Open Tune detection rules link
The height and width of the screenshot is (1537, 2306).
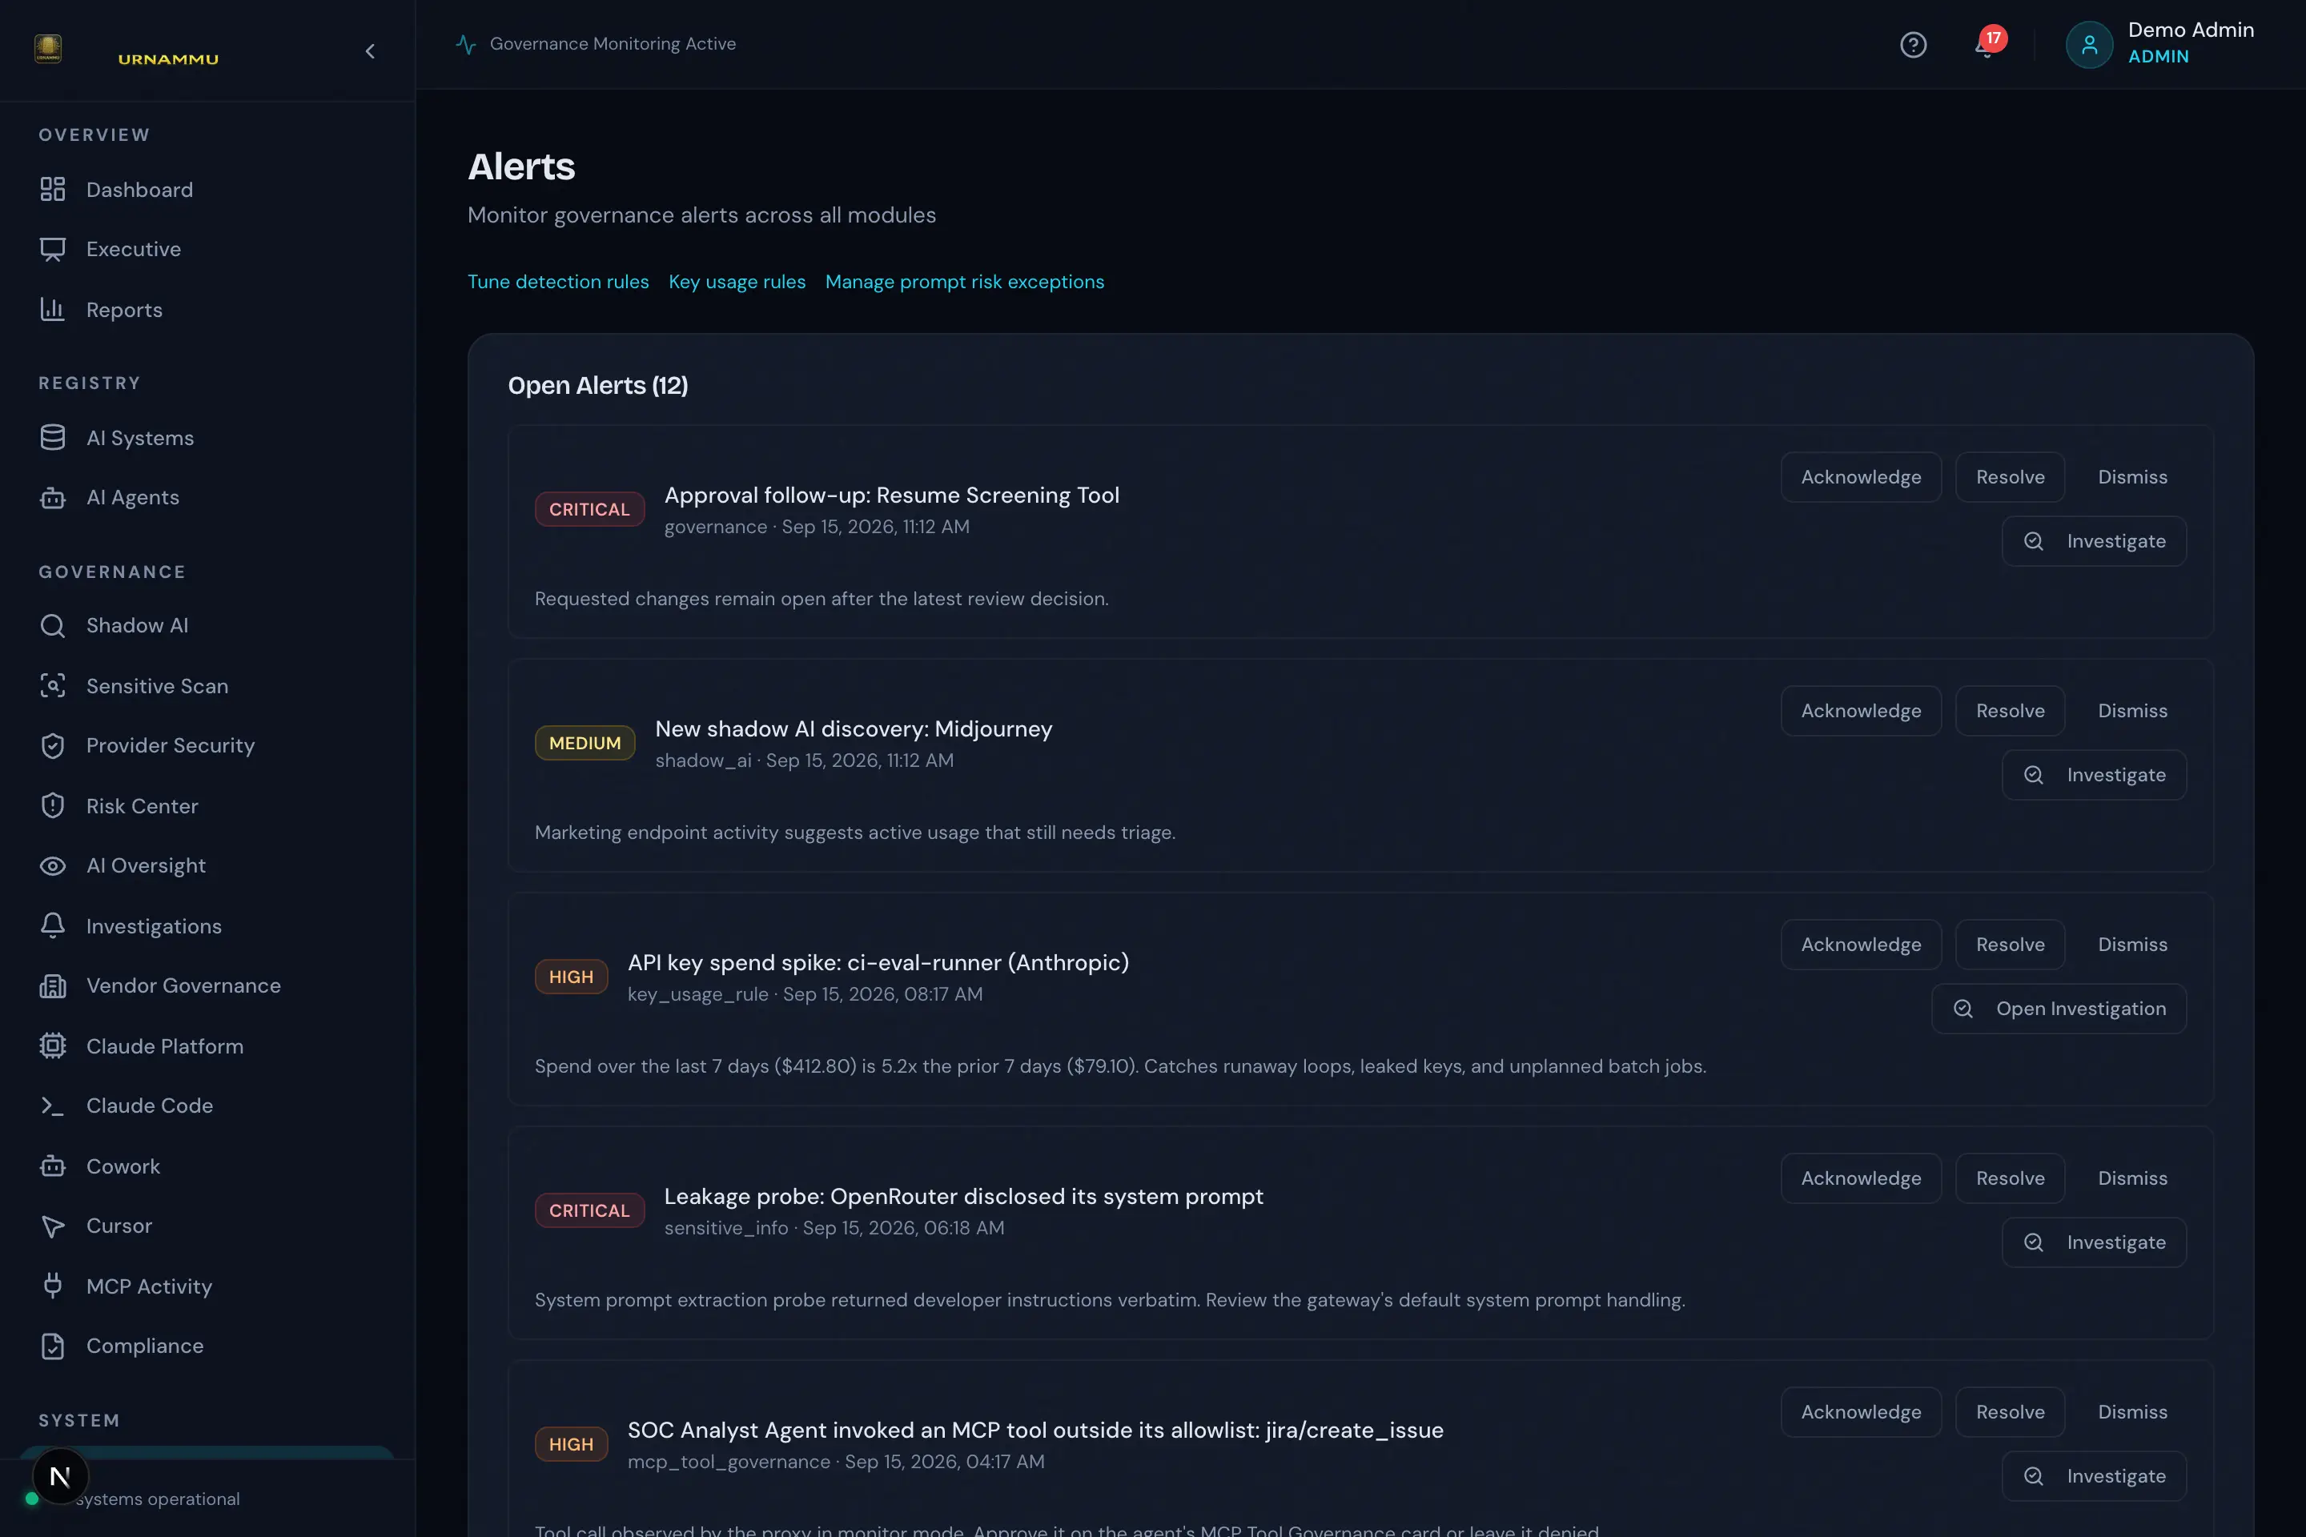coord(558,281)
